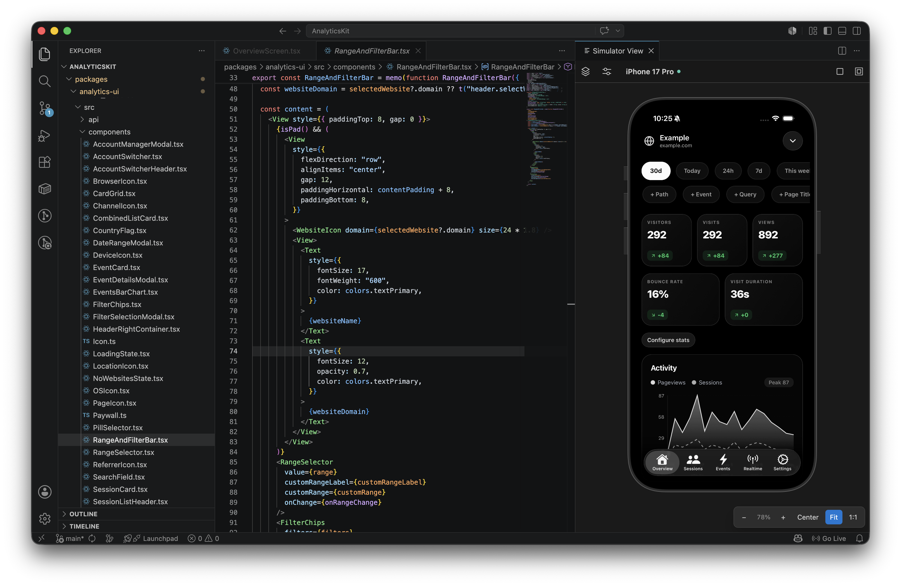
Task: Tap the Events lightning tab in simulator
Action: (x=723, y=462)
